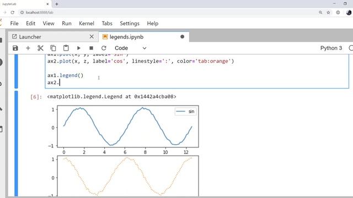This screenshot has width=353, height=198.
Task: Click the ax2.plot cos code line
Action: 141,61
